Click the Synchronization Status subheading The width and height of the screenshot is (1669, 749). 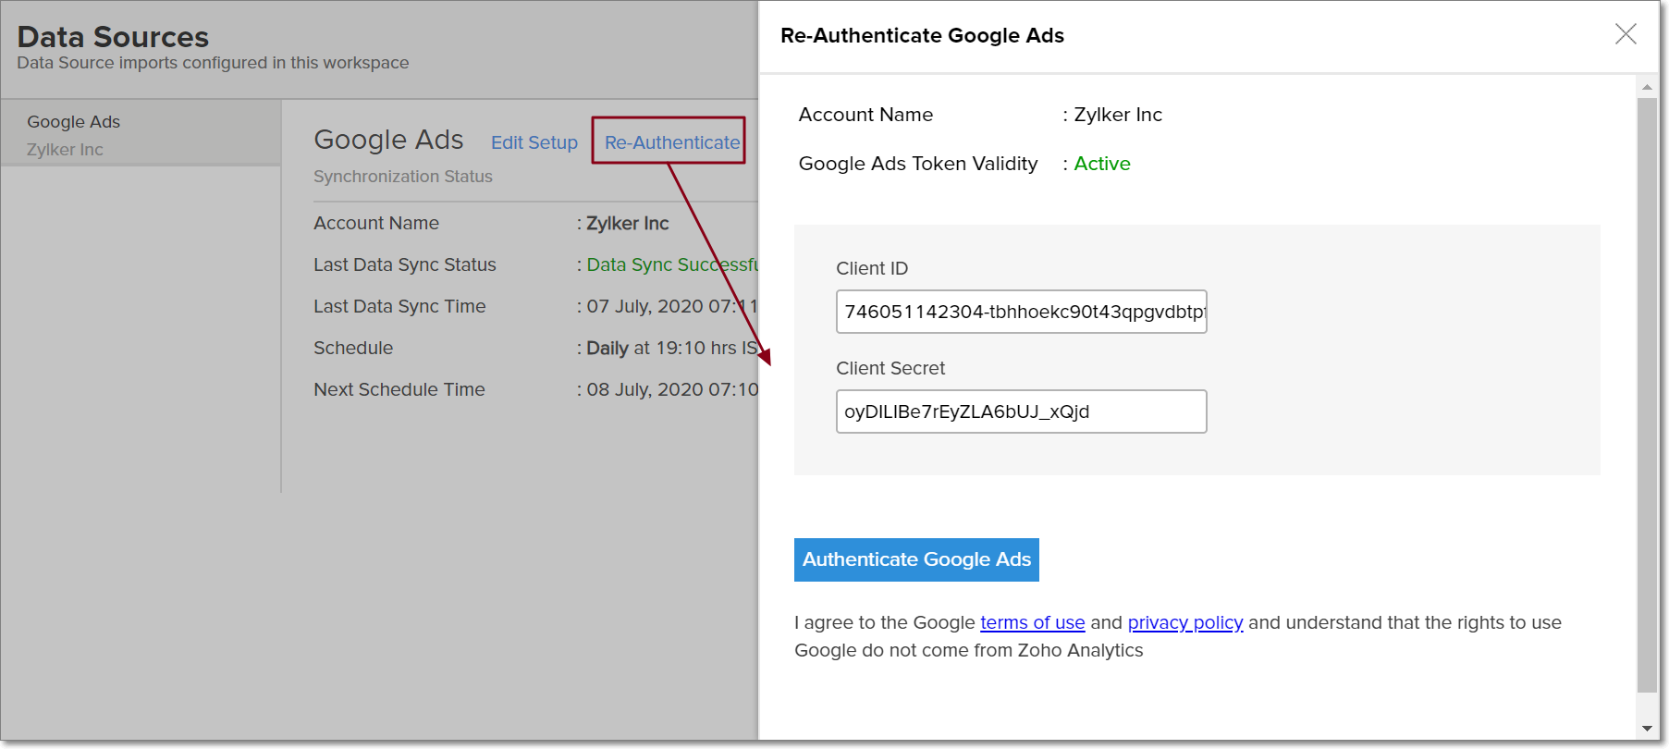point(402,177)
